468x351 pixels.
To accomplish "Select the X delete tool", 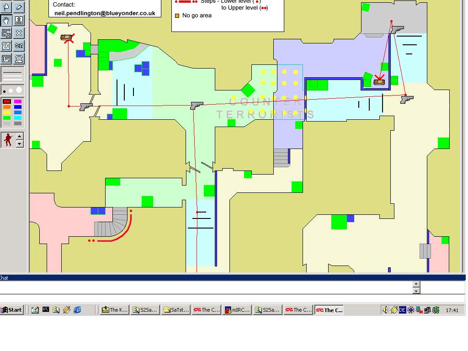I will coord(19,33).
